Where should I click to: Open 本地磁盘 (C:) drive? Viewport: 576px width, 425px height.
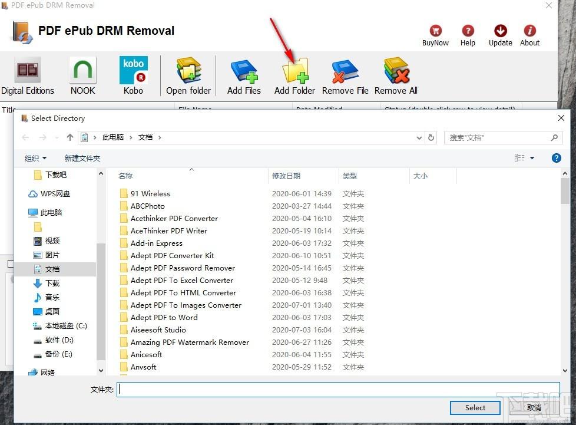(60, 326)
